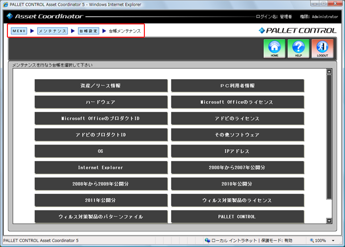Open the HELP icon button
Image resolution: width=345 pixels, height=247 pixels.
pos(298,49)
